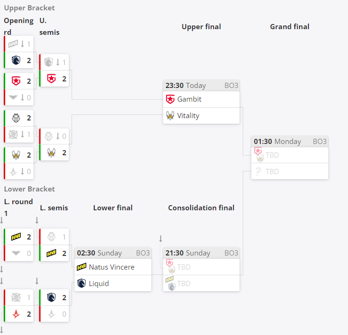Click Gambit logo in Upper final match
The height and width of the screenshot is (335, 348).
tap(170, 99)
